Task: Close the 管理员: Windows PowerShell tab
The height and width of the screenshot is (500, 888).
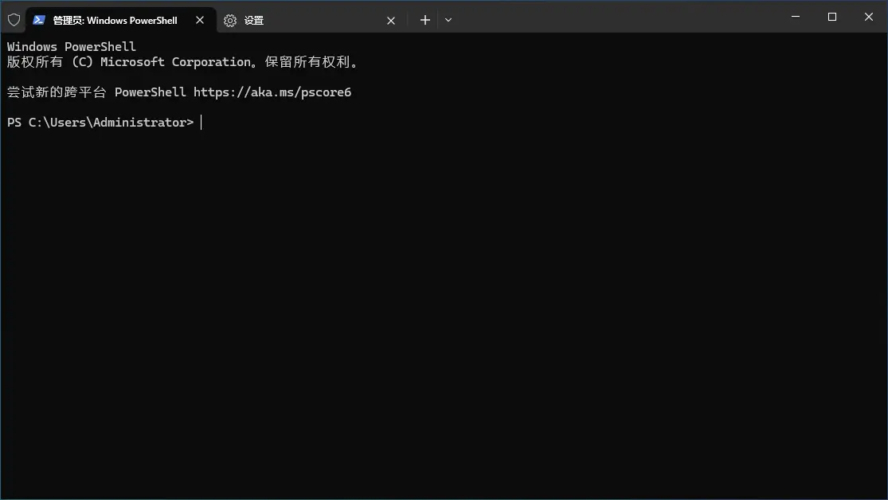Action: (x=200, y=21)
